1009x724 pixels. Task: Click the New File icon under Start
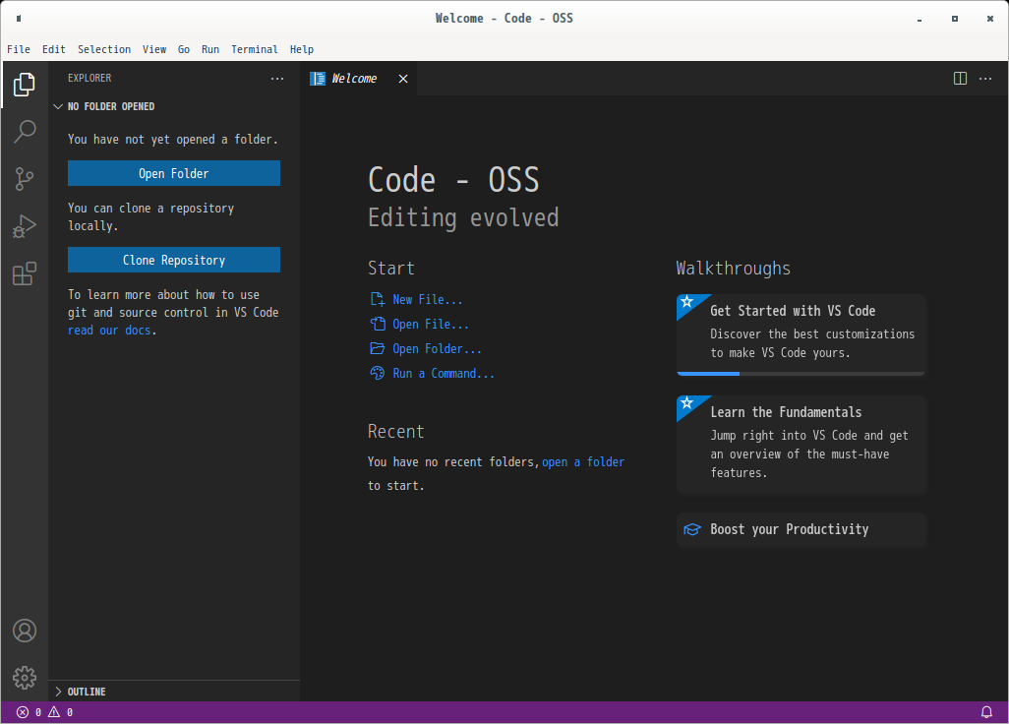coord(378,299)
